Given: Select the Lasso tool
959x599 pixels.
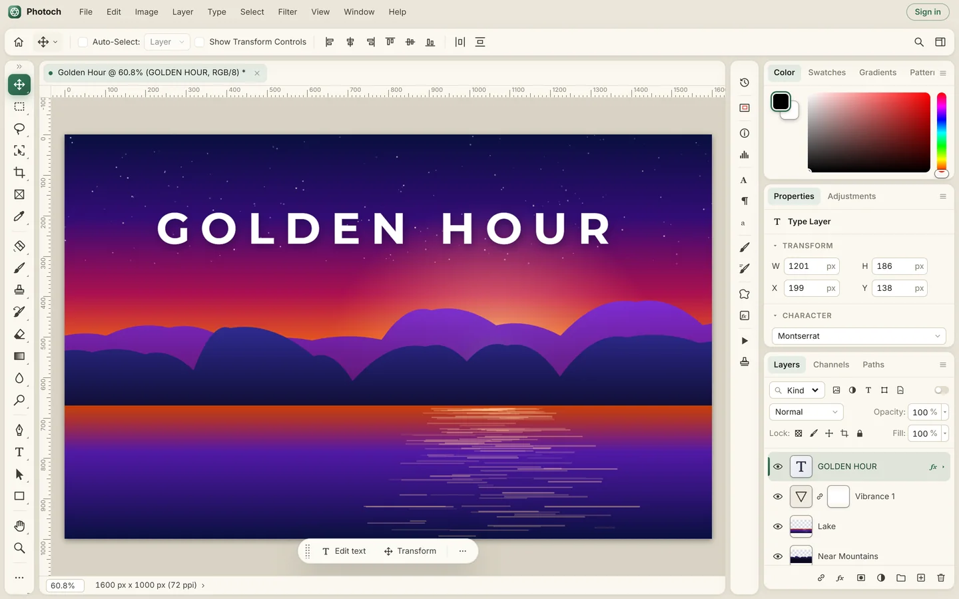Looking at the screenshot, I should click(x=19, y=128).
